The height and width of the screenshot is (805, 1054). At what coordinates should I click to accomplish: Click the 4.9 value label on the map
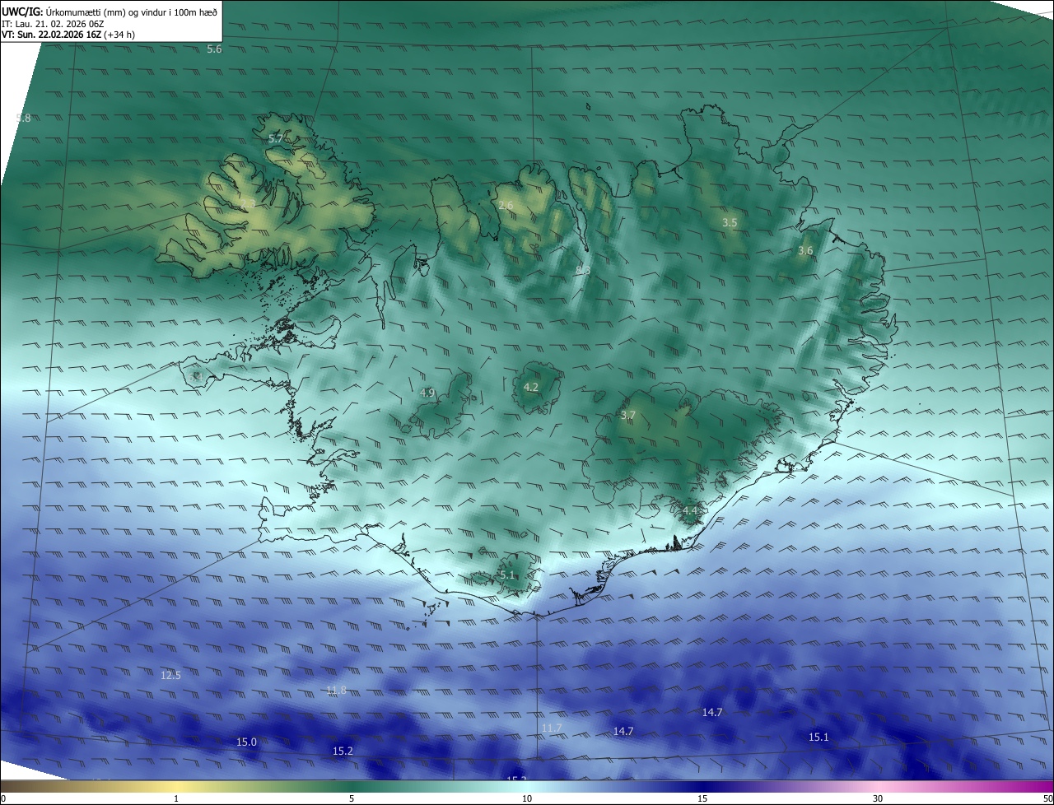[427, 393]
